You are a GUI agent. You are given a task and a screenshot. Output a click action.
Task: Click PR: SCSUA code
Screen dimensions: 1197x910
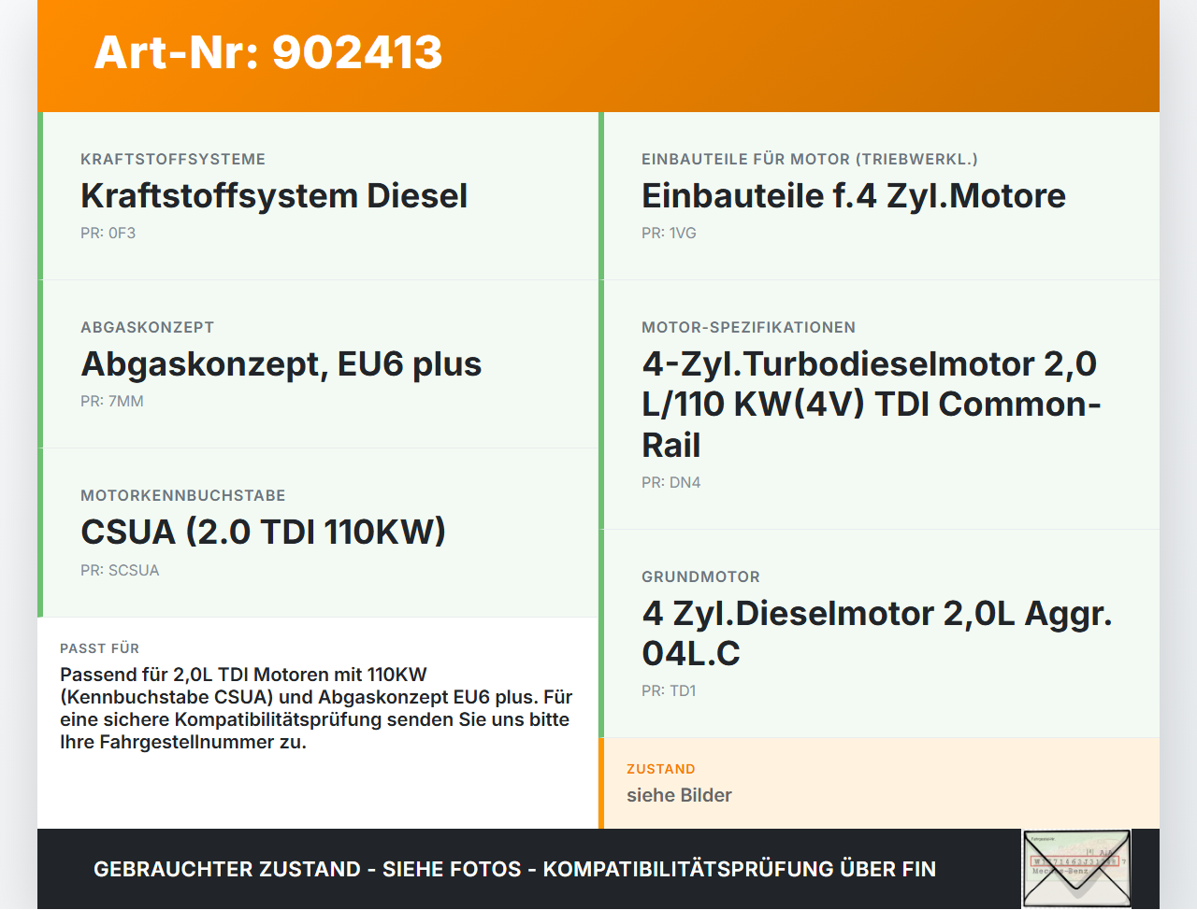pos(120,571)
